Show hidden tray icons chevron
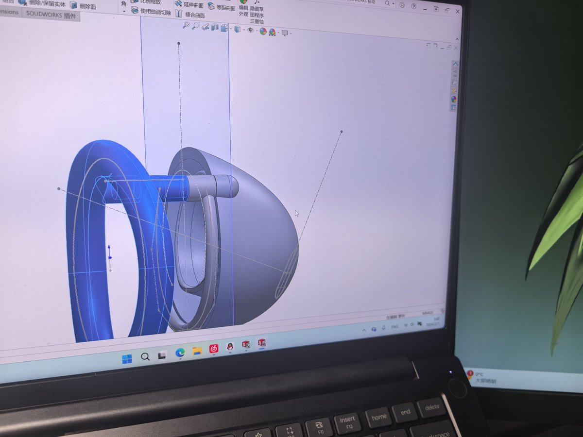This screenshot has width=583, height=437. pos(364,330)
